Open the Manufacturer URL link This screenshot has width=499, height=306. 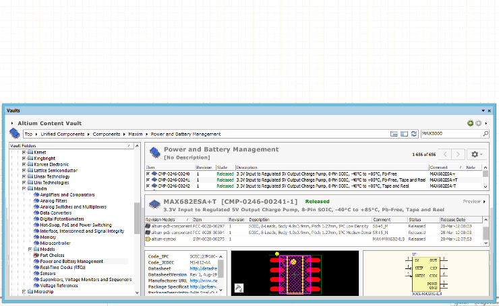(x=204, y=280)
